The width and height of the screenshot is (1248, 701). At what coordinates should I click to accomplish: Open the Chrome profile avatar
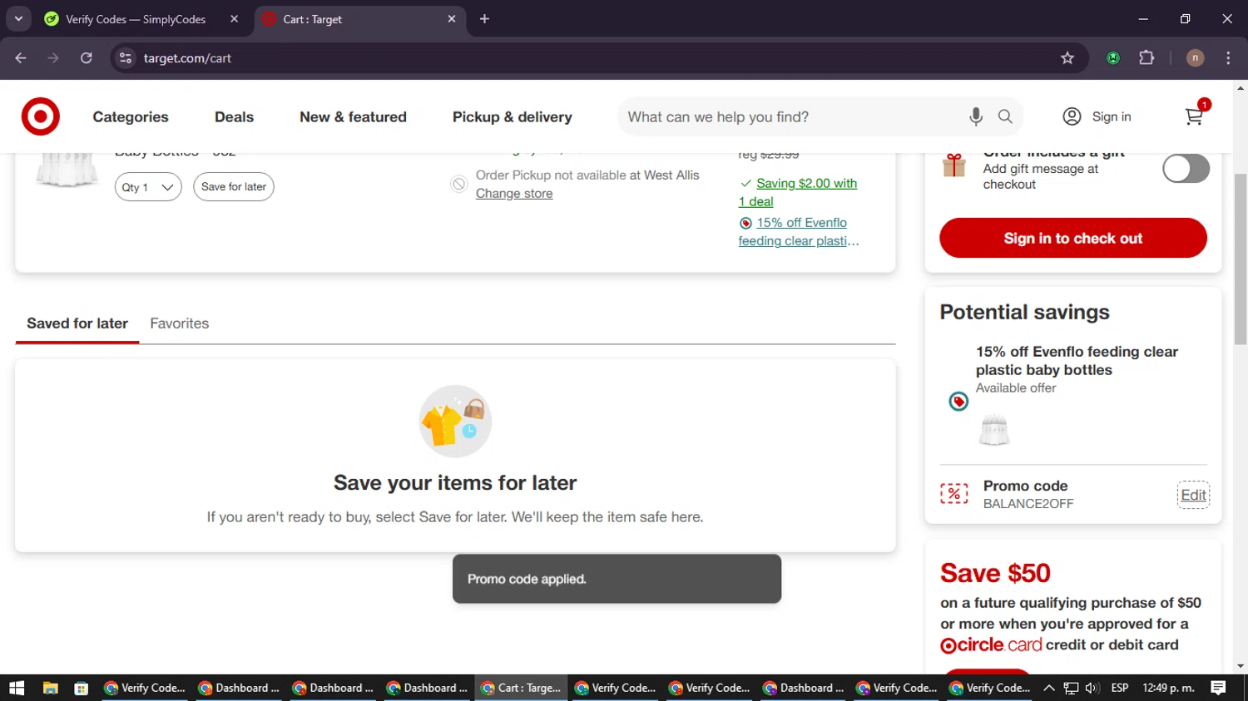point(1195,58)
